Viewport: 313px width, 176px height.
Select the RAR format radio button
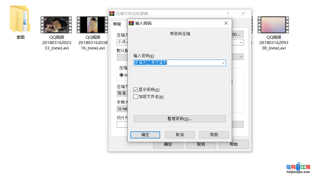(122, 75)
